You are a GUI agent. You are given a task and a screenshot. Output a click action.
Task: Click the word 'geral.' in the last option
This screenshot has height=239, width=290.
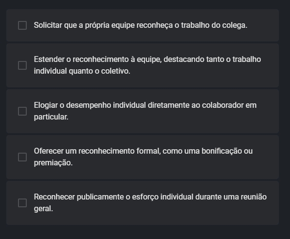[x=43, y=209]
